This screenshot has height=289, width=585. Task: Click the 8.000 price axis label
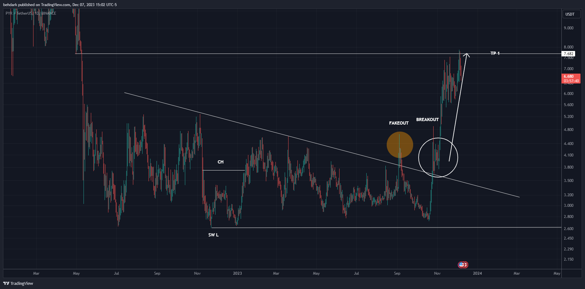click(x=569, y=47)
